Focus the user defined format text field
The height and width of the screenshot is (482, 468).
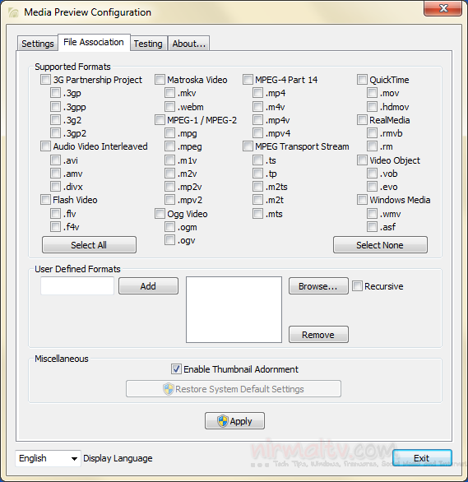[x=77, y=286]
